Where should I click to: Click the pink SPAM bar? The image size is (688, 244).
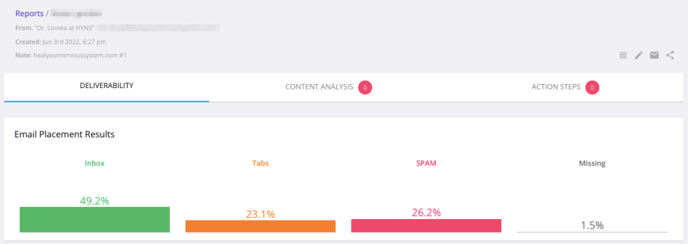point(426,226)
